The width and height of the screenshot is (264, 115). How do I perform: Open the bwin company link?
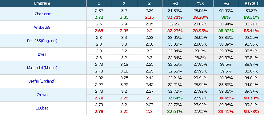pyautogui.click(x=42, y=54)
